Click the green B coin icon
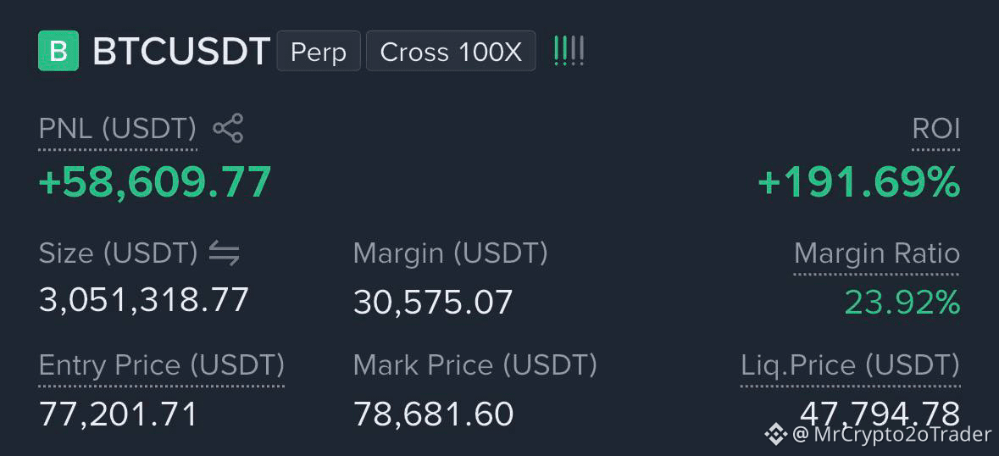The height and width of the screenshot is (456, 999). click(x=58, y=51)
